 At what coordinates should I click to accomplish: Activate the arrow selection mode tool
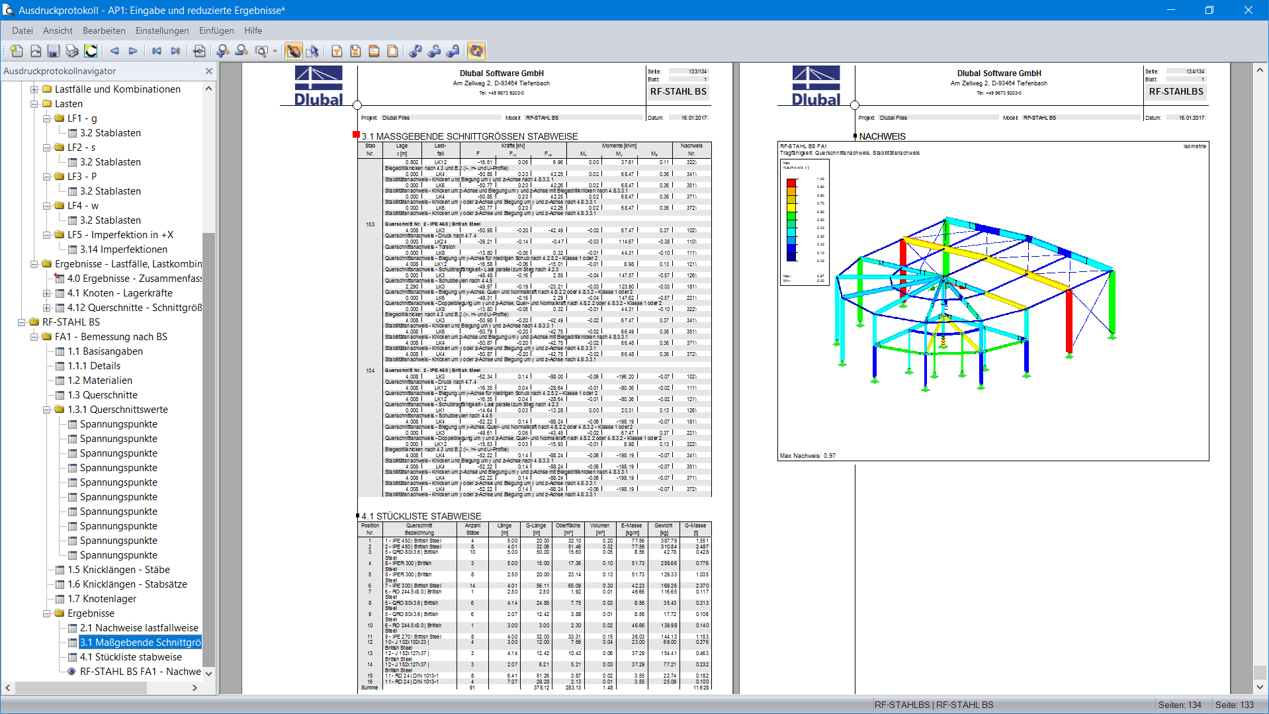click(312, 51)
